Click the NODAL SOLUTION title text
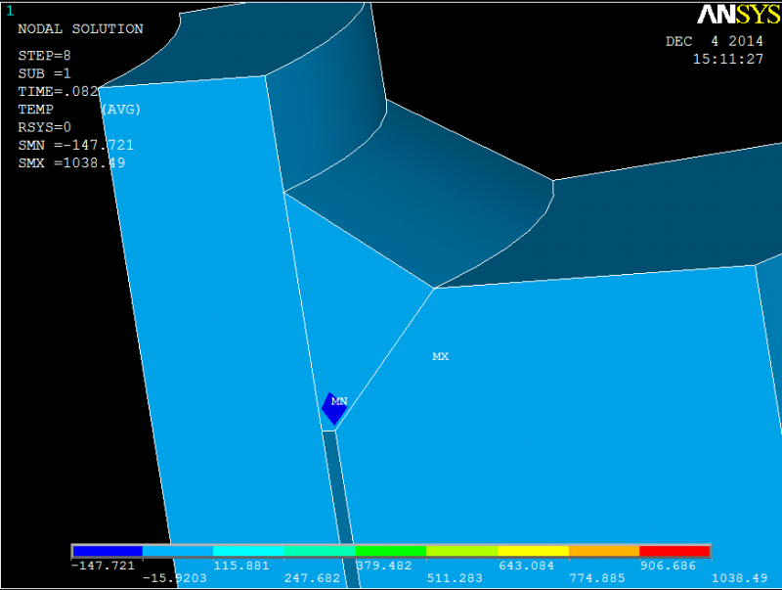782x590 pixels. tap(80, 29)
